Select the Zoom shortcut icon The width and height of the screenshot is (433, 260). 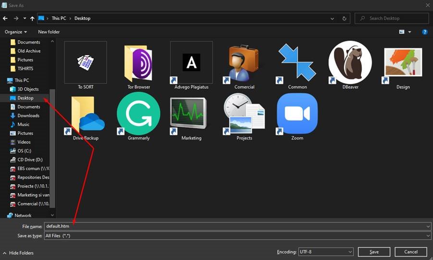point(297,114)
